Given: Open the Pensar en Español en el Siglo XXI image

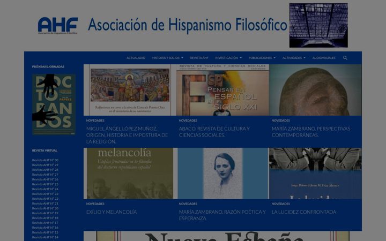Looking at the screenshot, I should coord(223,90).
